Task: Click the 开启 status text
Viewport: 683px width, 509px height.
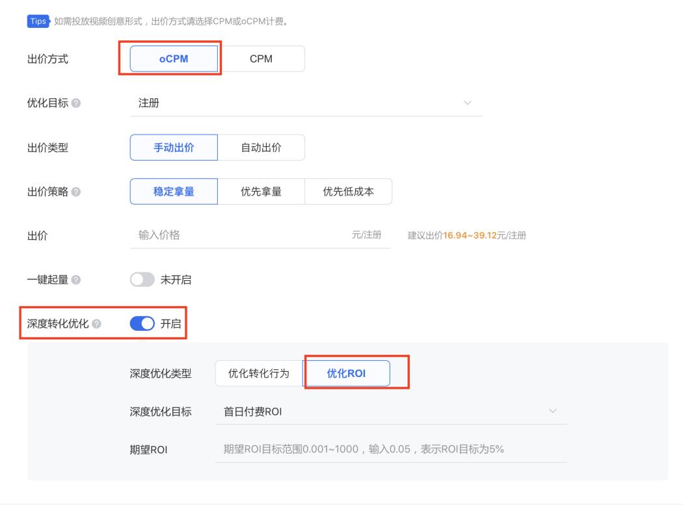Action: click(170, 324)
